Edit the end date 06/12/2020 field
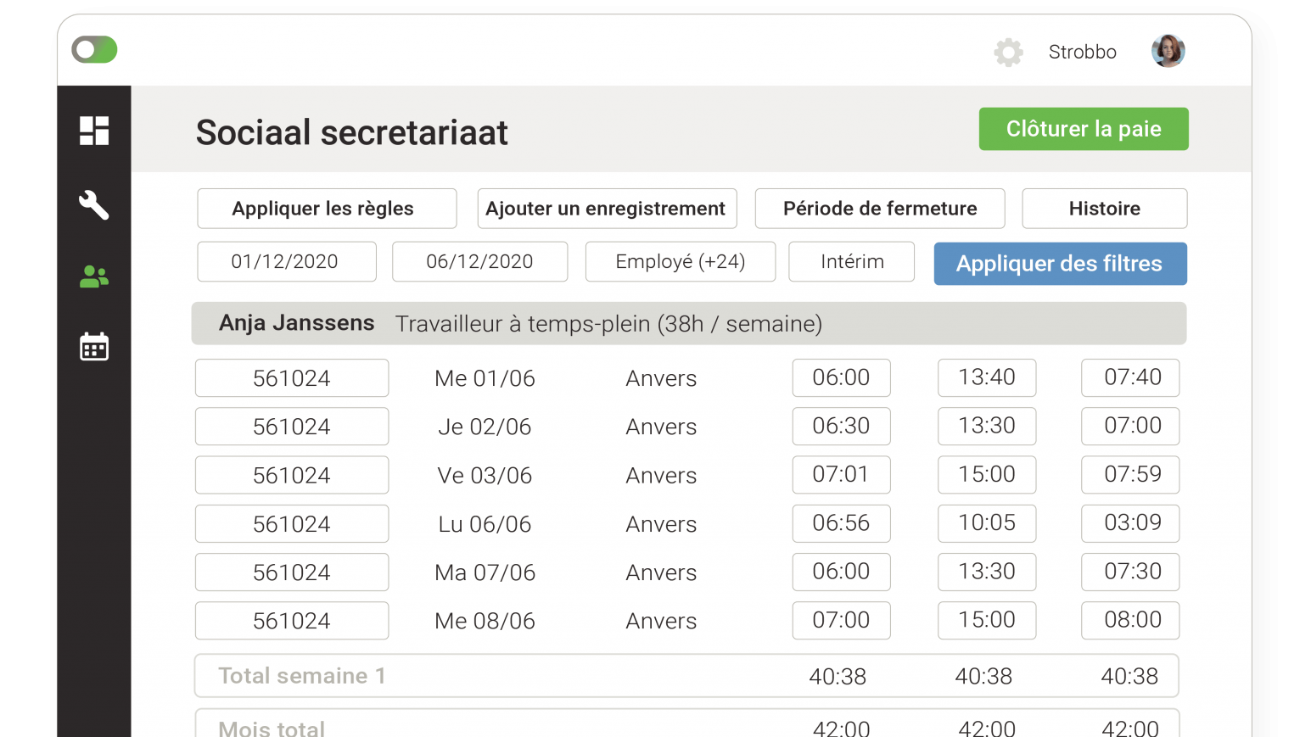The width and height of the screenshot is (1311, 737). click(x=479, y=261)
